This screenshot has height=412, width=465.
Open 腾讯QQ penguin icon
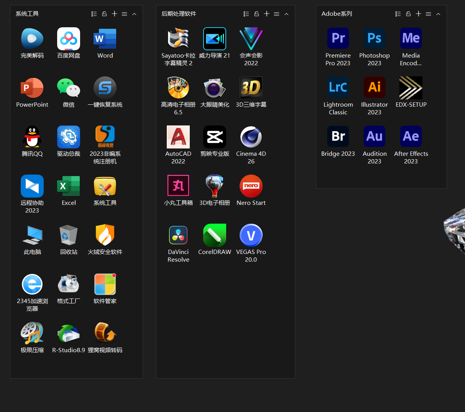(x=32, y=137)
